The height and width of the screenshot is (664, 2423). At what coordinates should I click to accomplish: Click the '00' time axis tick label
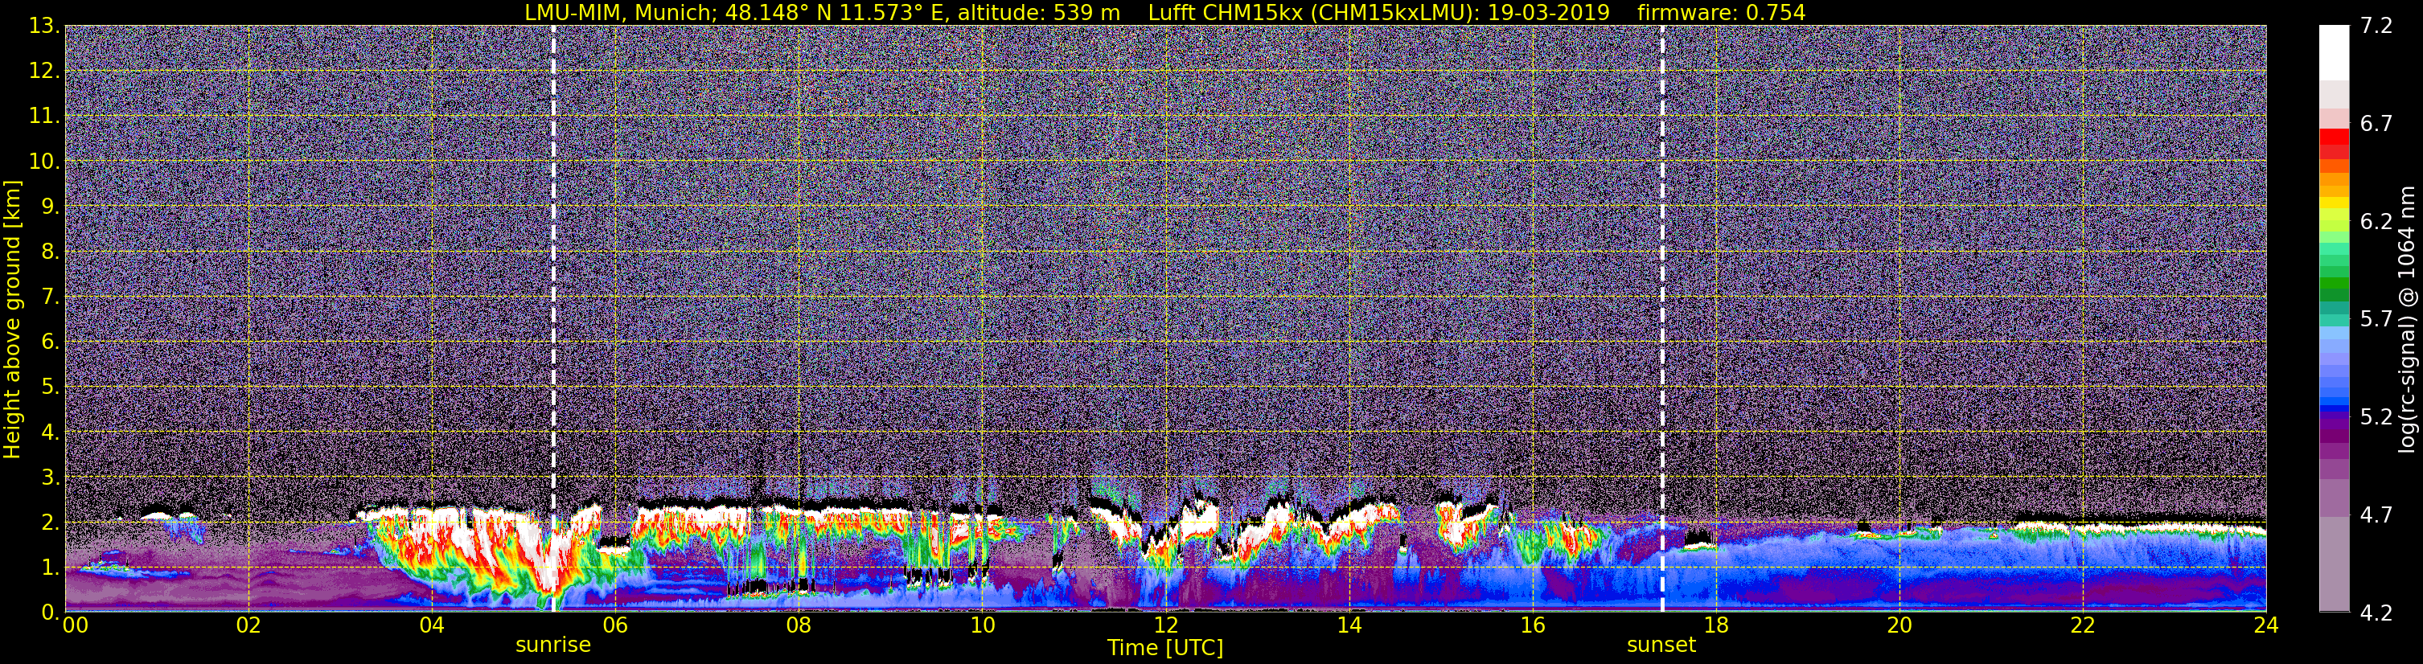tap(76, 625)
